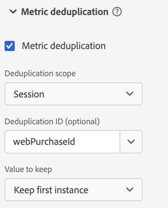Click the Value to keep label

coord(28,169)
